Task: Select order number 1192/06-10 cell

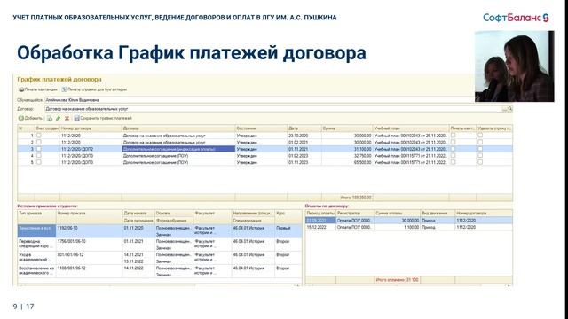Action: click(x=89, y=231)
